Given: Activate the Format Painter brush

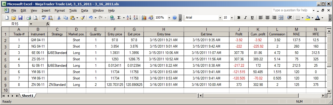Looking at the screenshot, I should 83,18.
